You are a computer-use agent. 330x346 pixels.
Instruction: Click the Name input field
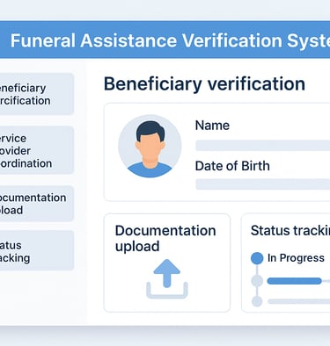click(x=263, y=145)
